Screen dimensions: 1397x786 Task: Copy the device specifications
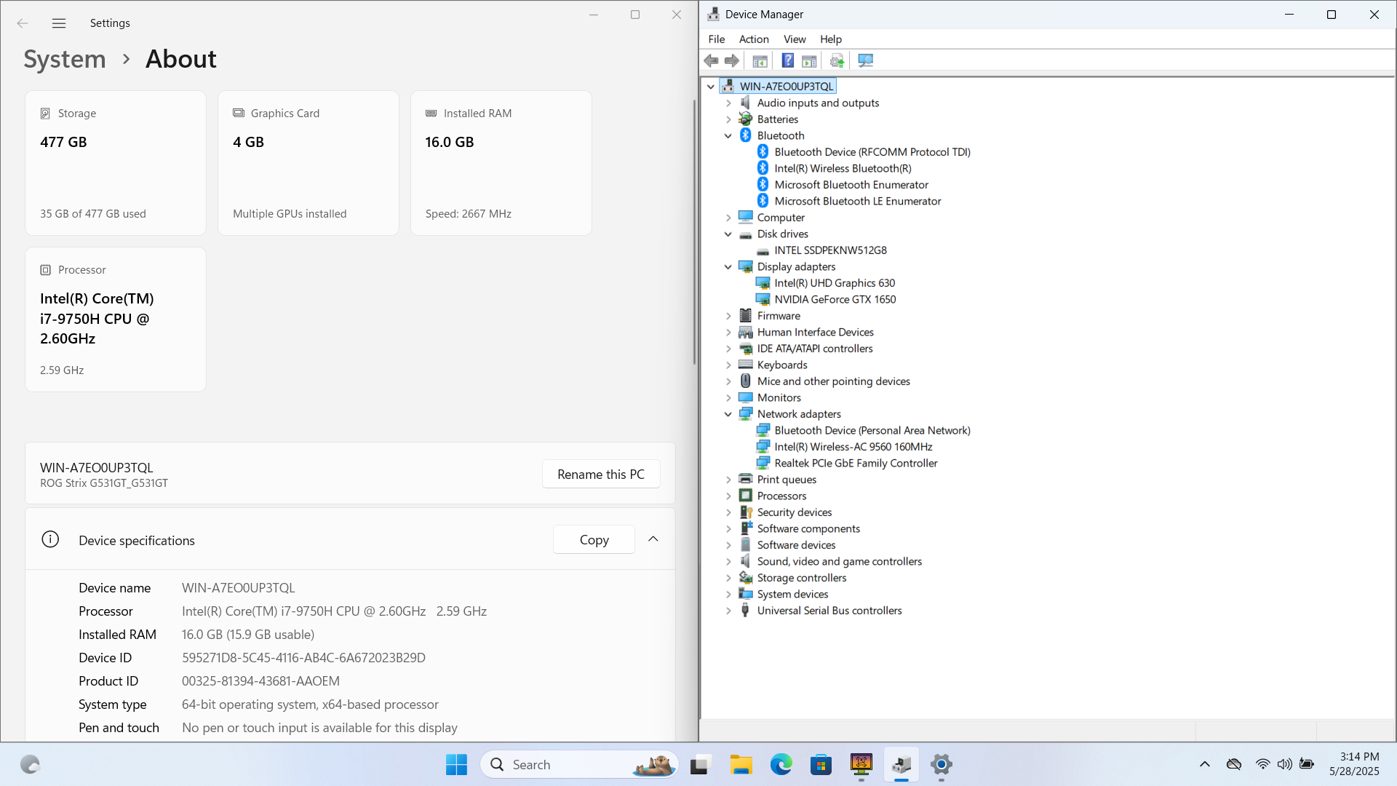pyautogui.click(x=594, y=540)
